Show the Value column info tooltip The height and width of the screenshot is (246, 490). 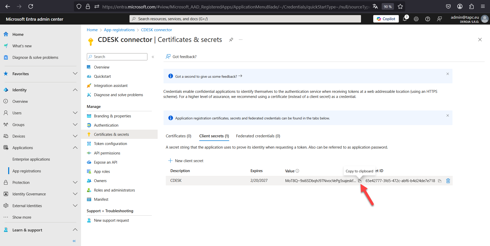[x=297, y=171]
